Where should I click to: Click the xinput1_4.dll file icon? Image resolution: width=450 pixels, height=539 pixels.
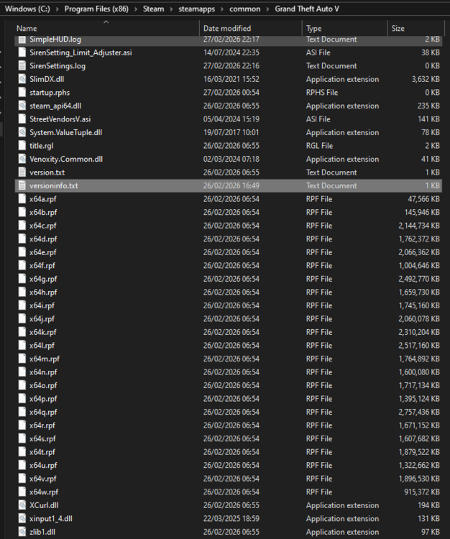click(22, 519)
